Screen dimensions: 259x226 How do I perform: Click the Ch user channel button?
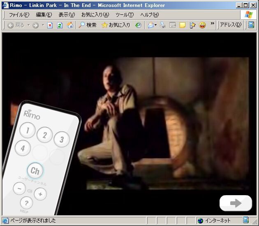(35, 170)
